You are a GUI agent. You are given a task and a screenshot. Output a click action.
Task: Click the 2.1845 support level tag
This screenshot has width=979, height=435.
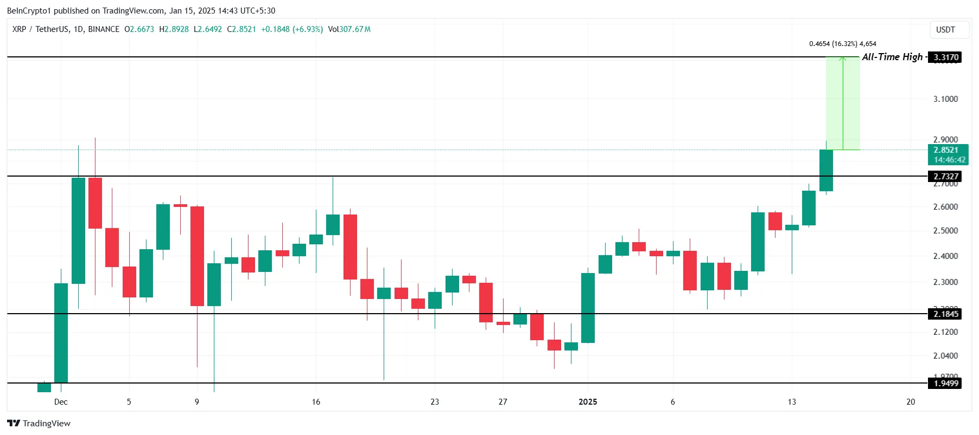(x=945, y=314)
